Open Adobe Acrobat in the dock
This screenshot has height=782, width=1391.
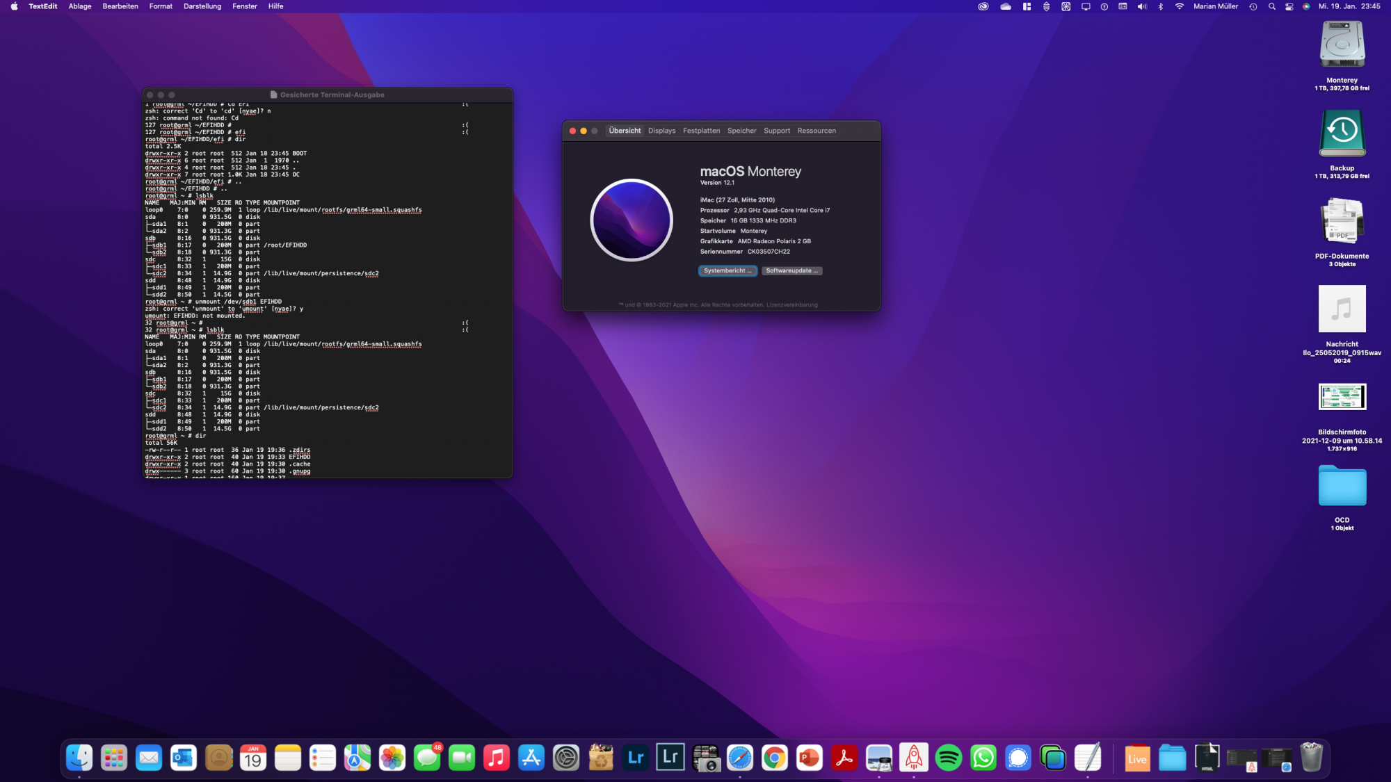tap(844, 758)
